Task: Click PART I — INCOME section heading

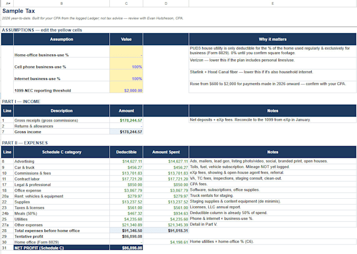Action: click(21, 101)
